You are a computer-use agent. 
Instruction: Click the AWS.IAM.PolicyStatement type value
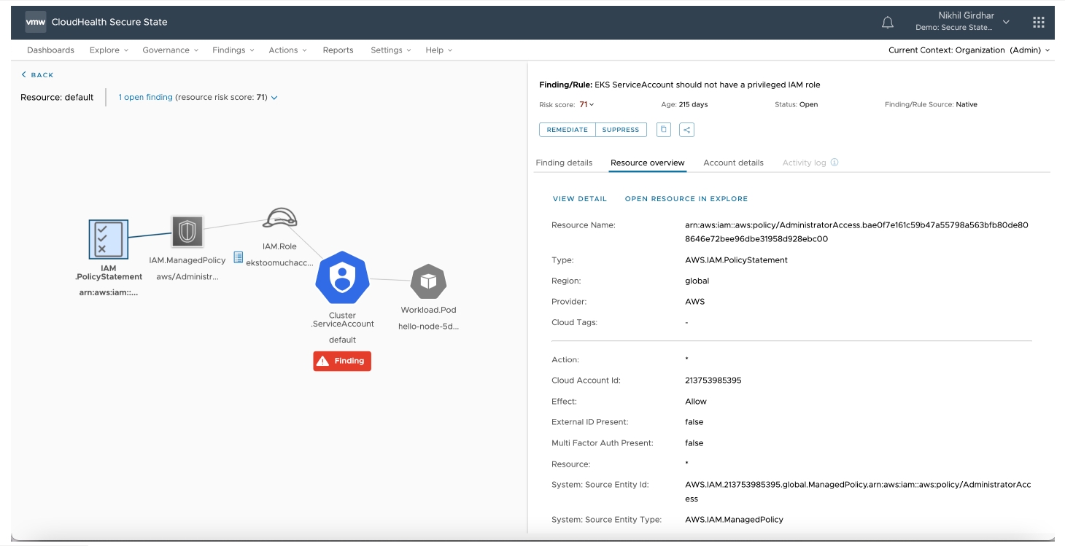pyautogui.click(x=736, y=260)
